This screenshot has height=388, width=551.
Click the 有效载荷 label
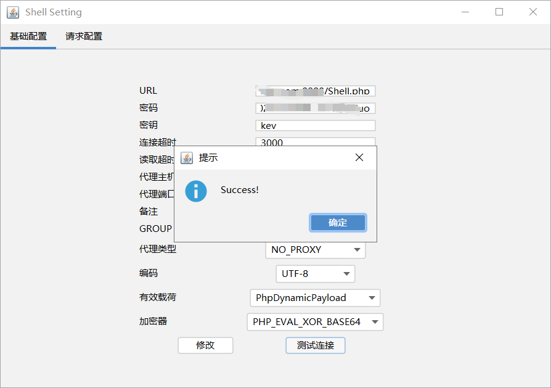157,297
